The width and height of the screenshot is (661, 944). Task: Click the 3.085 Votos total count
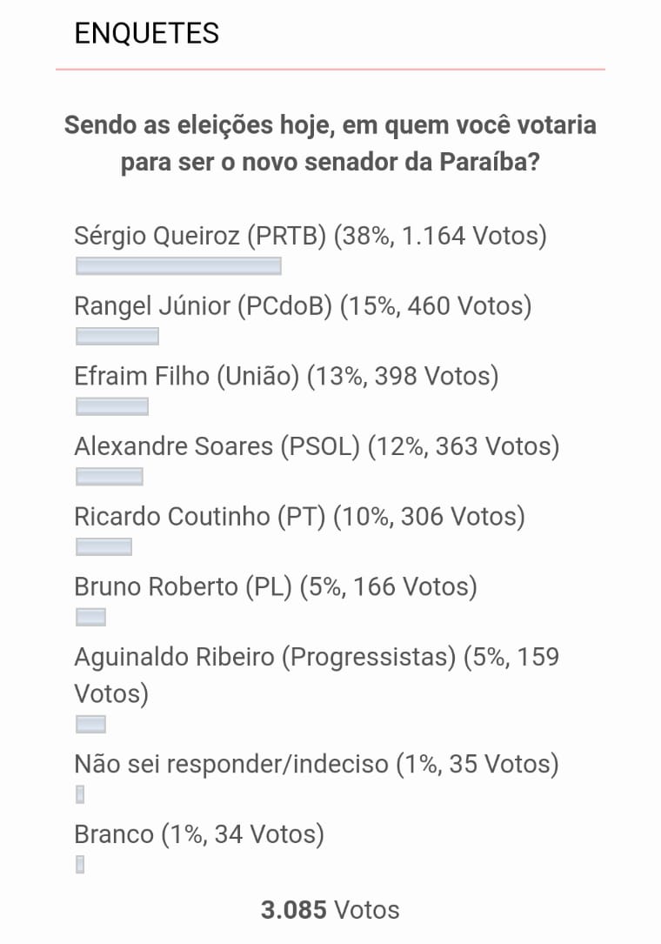(330, 910)
